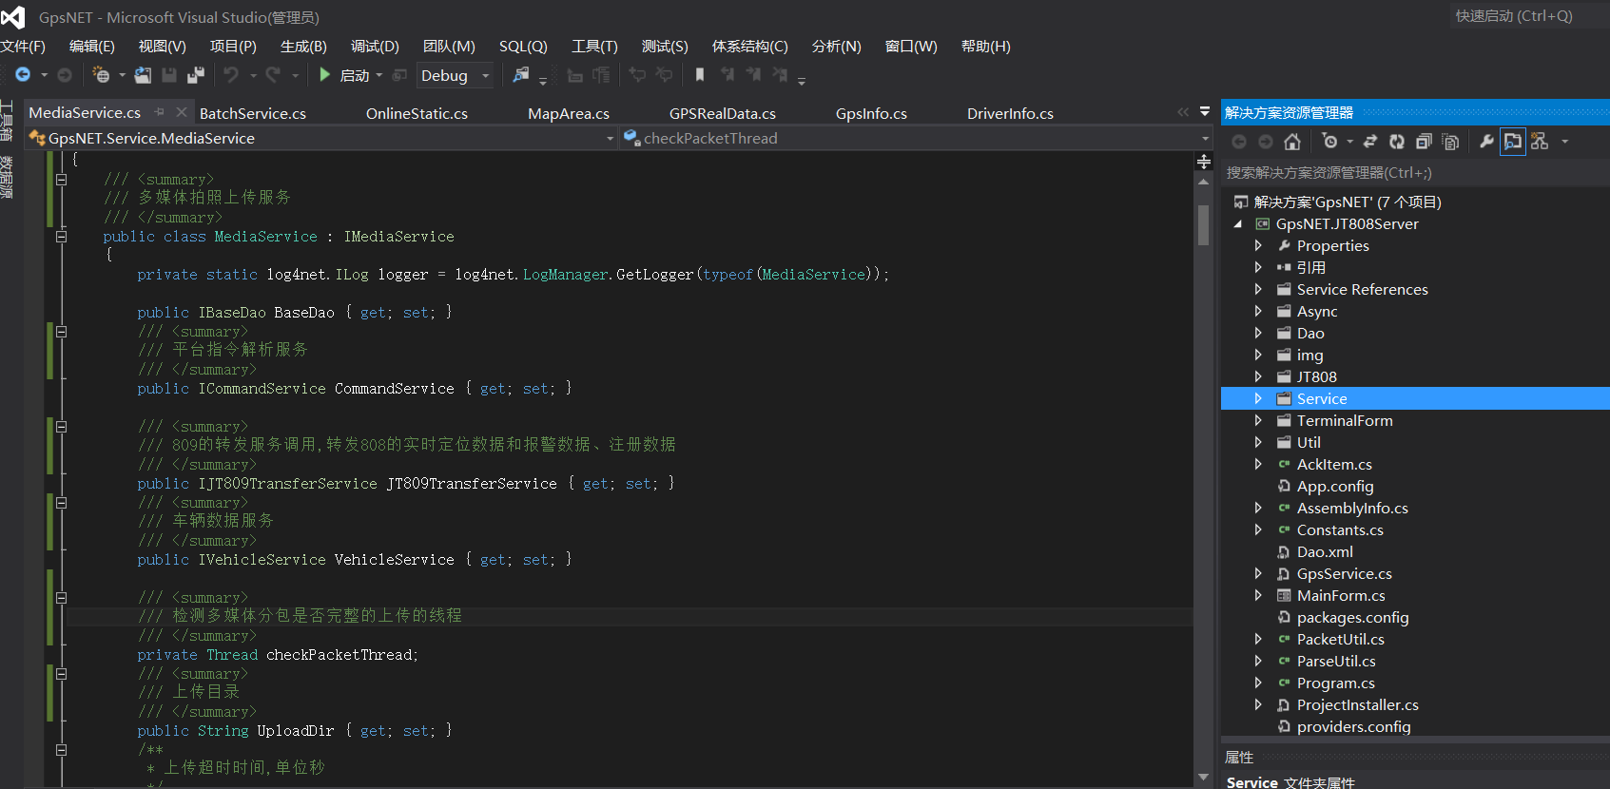
Task: Click the editor scrollbar up arrow
Action: 1204,182
